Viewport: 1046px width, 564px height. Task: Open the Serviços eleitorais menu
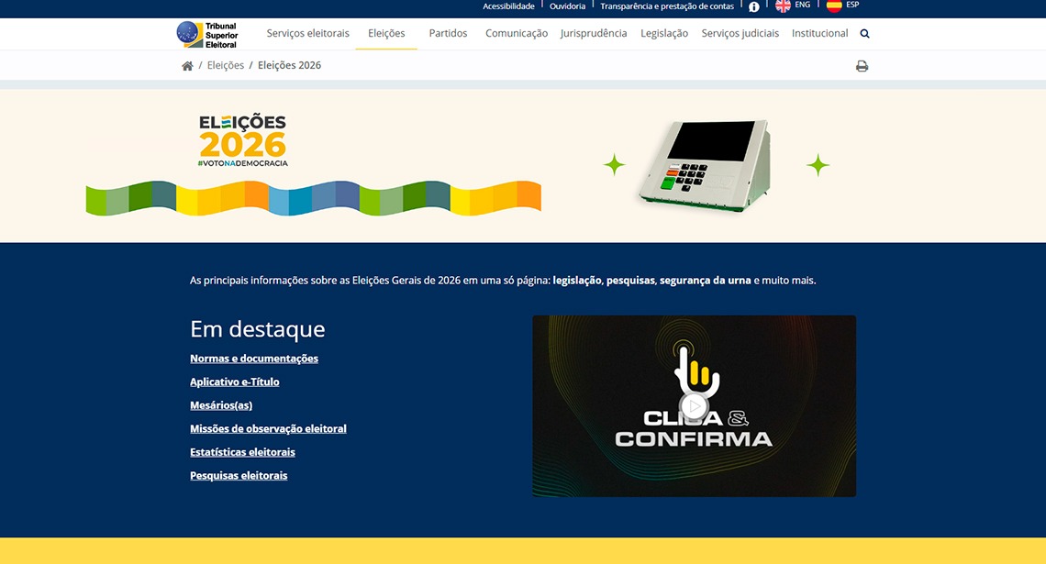pos(307,33)
